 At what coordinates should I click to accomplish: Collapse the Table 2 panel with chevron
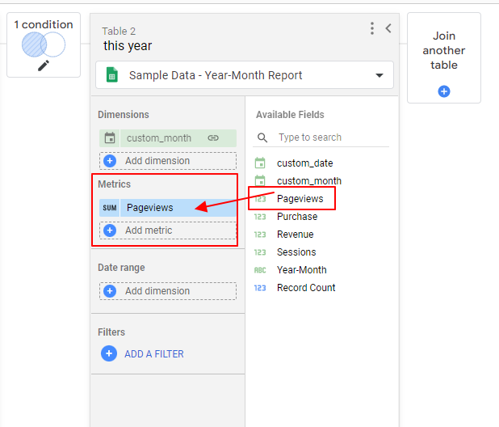tap(388, 28)
